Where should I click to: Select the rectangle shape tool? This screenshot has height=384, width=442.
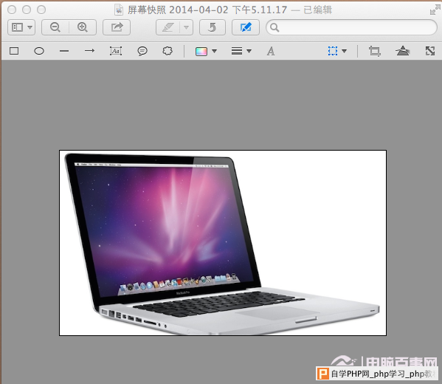(x=14, y=51)
